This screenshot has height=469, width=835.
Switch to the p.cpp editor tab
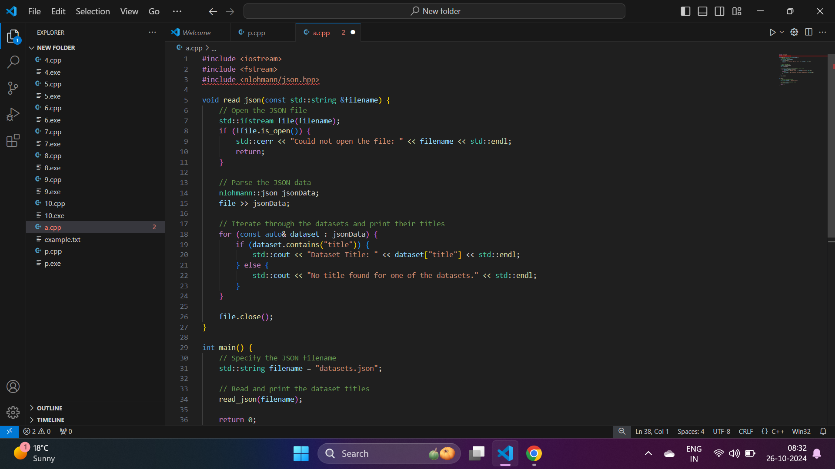tap(256, 33)
